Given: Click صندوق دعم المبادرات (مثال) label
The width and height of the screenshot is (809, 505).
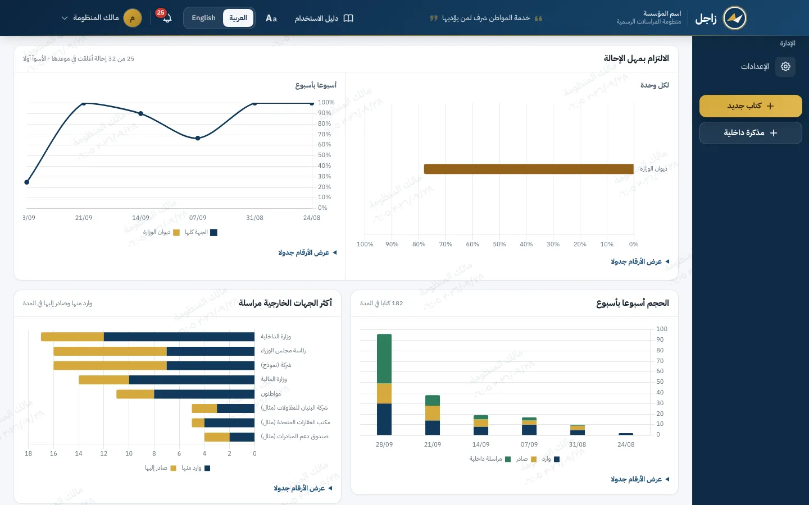Looking at the screenshot, I should click(294, 437).
